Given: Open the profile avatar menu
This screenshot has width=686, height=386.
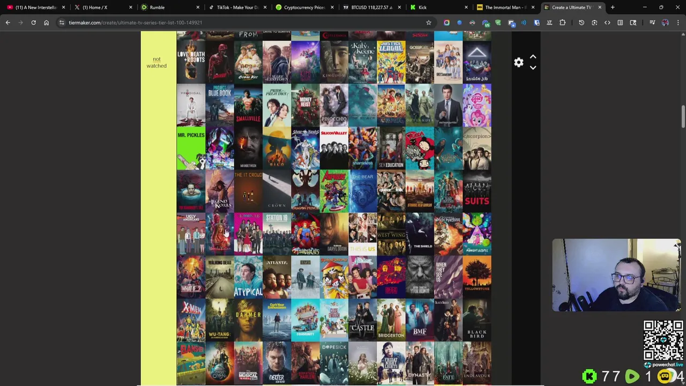Looking at the screenshot, I should (665, 23).
